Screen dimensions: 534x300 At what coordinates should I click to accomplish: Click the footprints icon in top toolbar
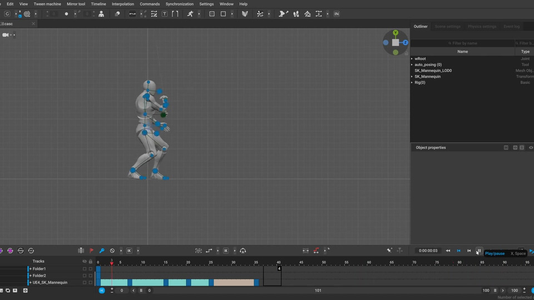[x=296, y=14]
